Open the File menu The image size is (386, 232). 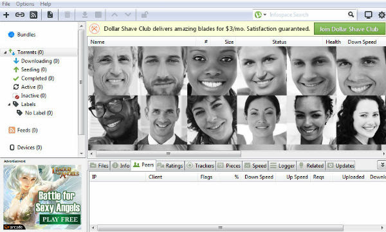(x=6, y=4)
